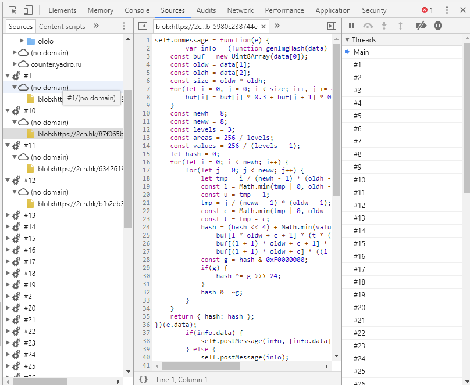The height and width of the screenshot is (385, 470).
Task: Show the debugger side panel
Action: coord(331,26)
